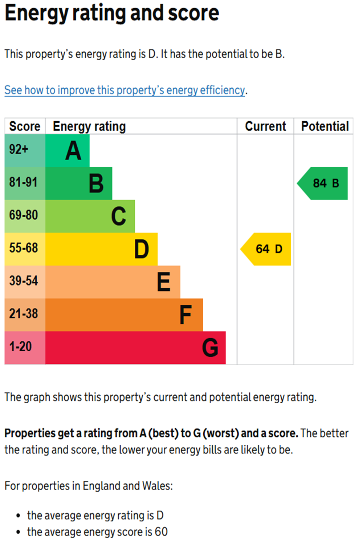Click the light green C rating bar
Image resolution: width=363 pixels, height=545 pixels.
tap(90, 217)
